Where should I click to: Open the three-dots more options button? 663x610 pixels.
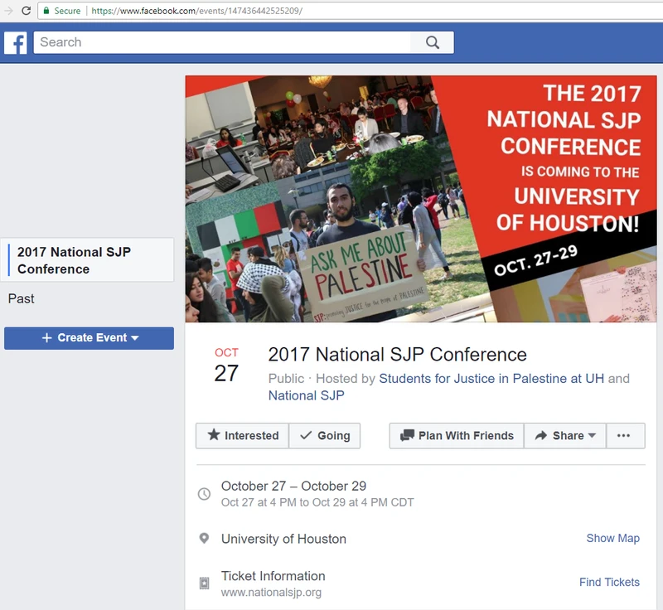pos(626,435)
